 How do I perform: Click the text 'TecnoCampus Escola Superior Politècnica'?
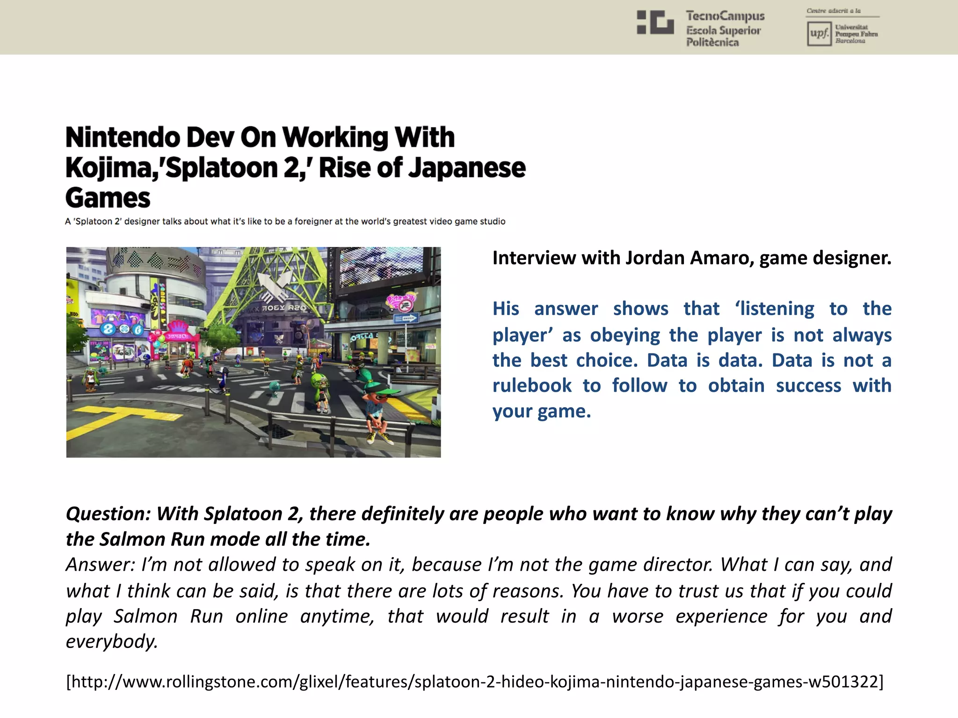click(725, 29)
